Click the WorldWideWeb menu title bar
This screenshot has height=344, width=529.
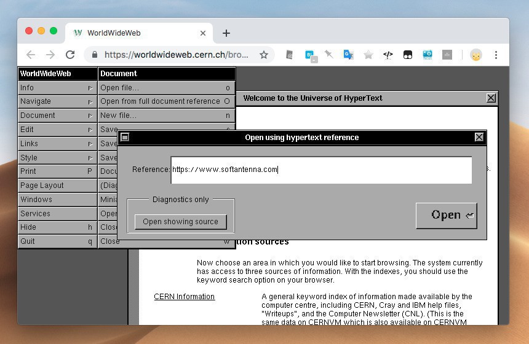point(58,74)
